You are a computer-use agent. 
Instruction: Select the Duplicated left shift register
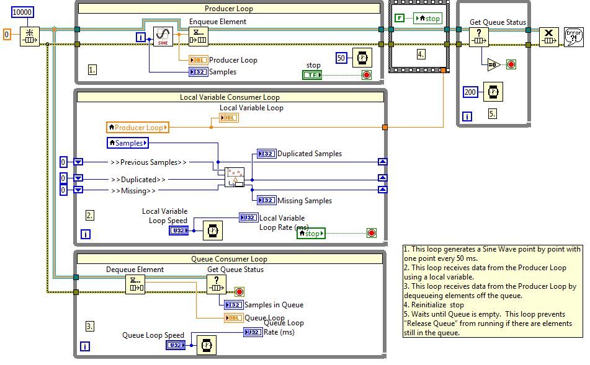click(x=78, y=178)
